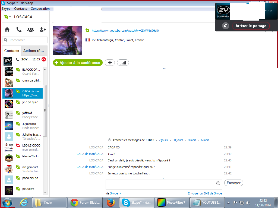Select the papa pipi po contact
Image resolution: width=278 pixels, height=208 pixels.
click(x=23, y=180)
